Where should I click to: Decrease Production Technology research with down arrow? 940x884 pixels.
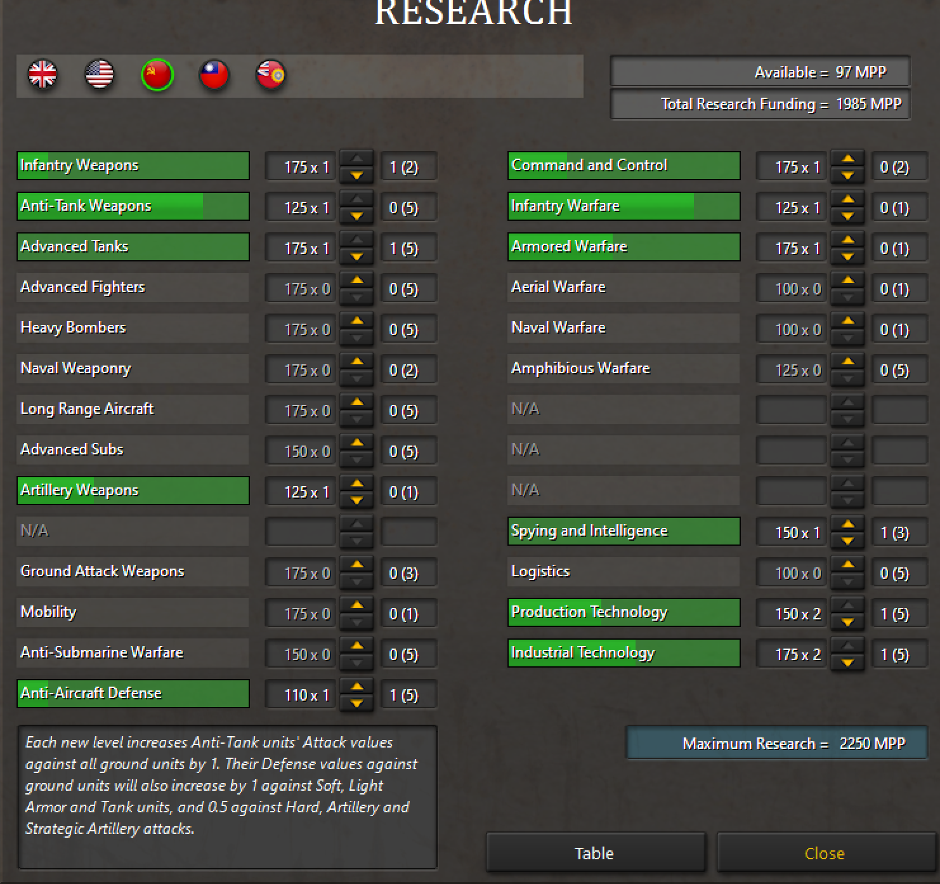click(848, 622)
